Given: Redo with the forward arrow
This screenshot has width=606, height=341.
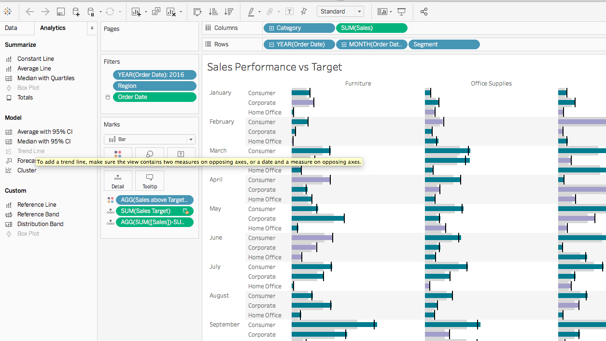Looking at the screenshot, I should coord(45,11).
